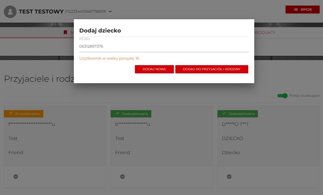Click remove icon on the middle accepted card
This screenshot has height=195, width=323.
pyautogui.click(x=122, y=177)
